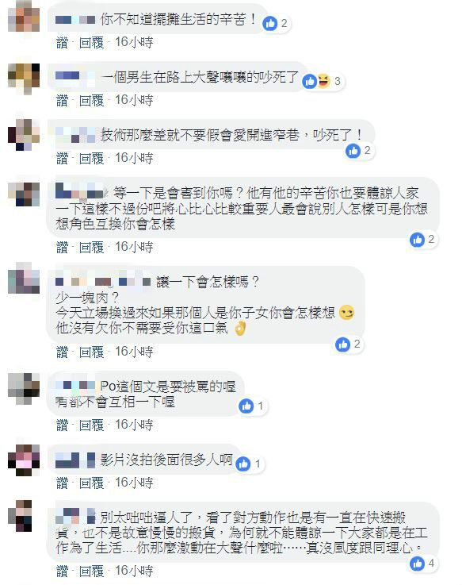462x585 pixels.
Task: Click like icon beside 影片沒拍後面很多人啊
Action: pyautogui.click(x=243, y=464)
